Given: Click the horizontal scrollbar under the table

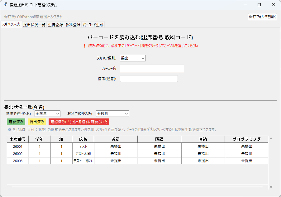Looking at the screenshot, I should [x=137, y=187].
